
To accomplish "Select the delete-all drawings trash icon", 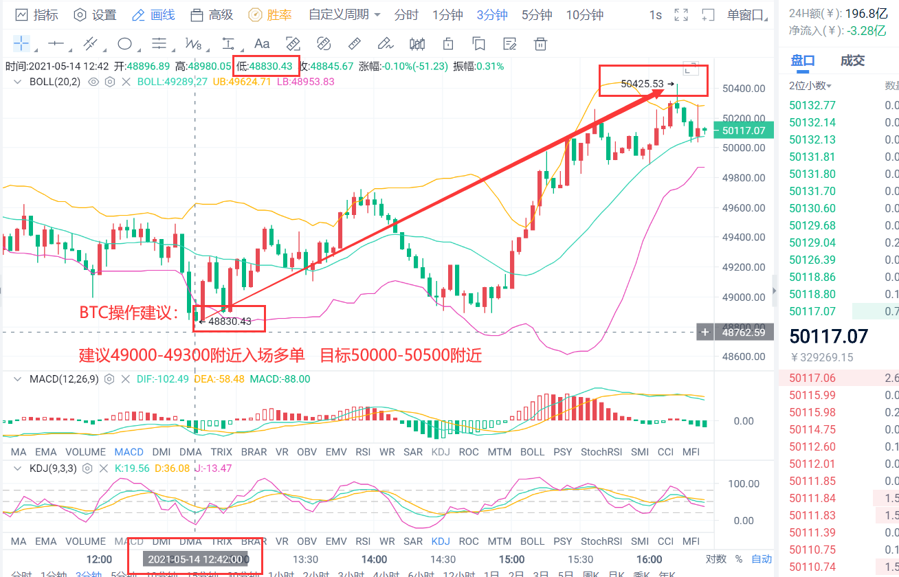I will (x=540, y=43).
